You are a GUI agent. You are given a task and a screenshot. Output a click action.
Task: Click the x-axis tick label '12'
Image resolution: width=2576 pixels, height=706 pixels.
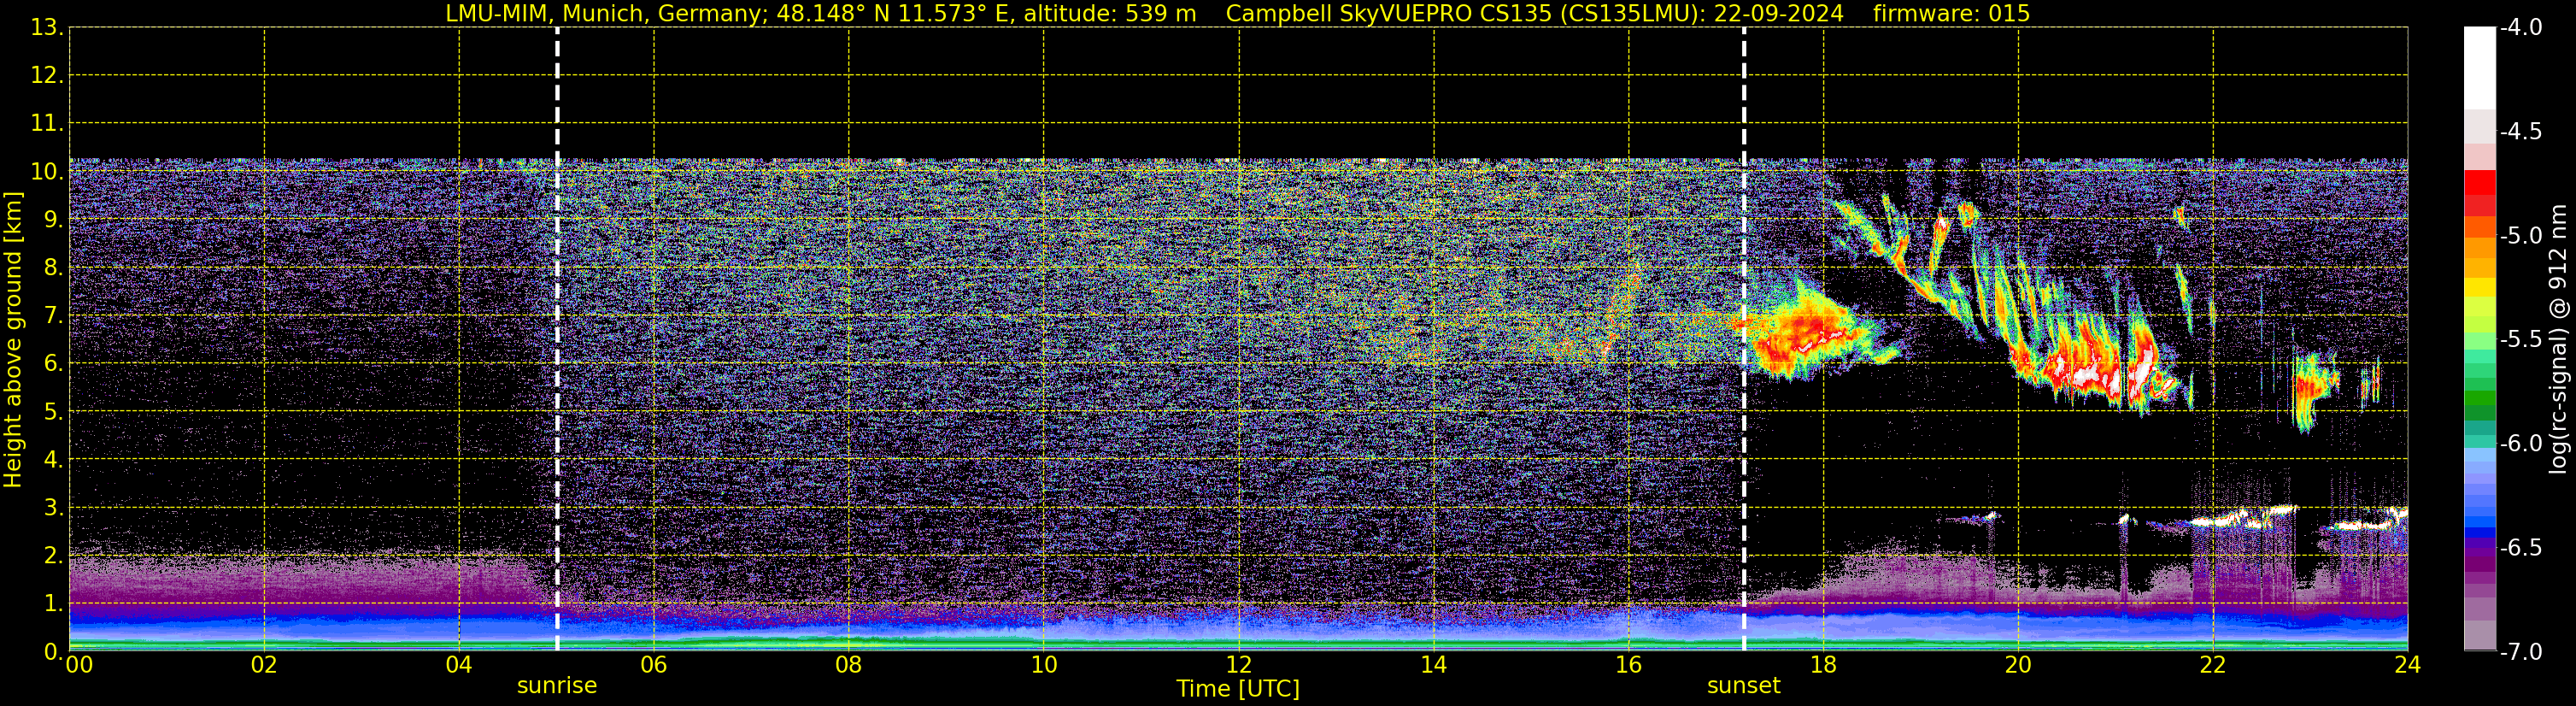[x=1239, y=665]
